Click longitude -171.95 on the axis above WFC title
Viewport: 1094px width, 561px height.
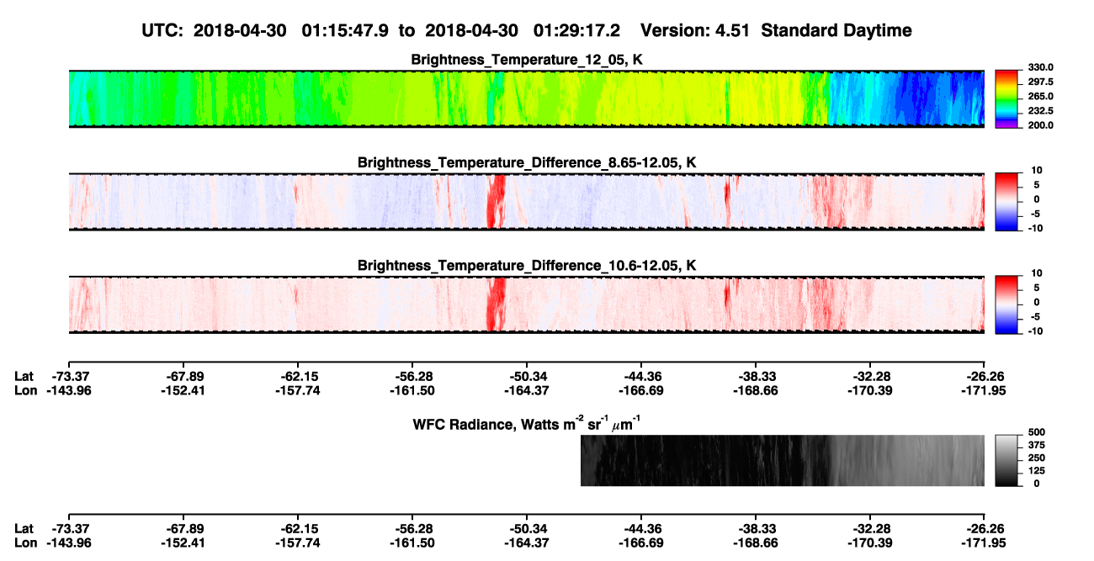[x=985, y=390]
